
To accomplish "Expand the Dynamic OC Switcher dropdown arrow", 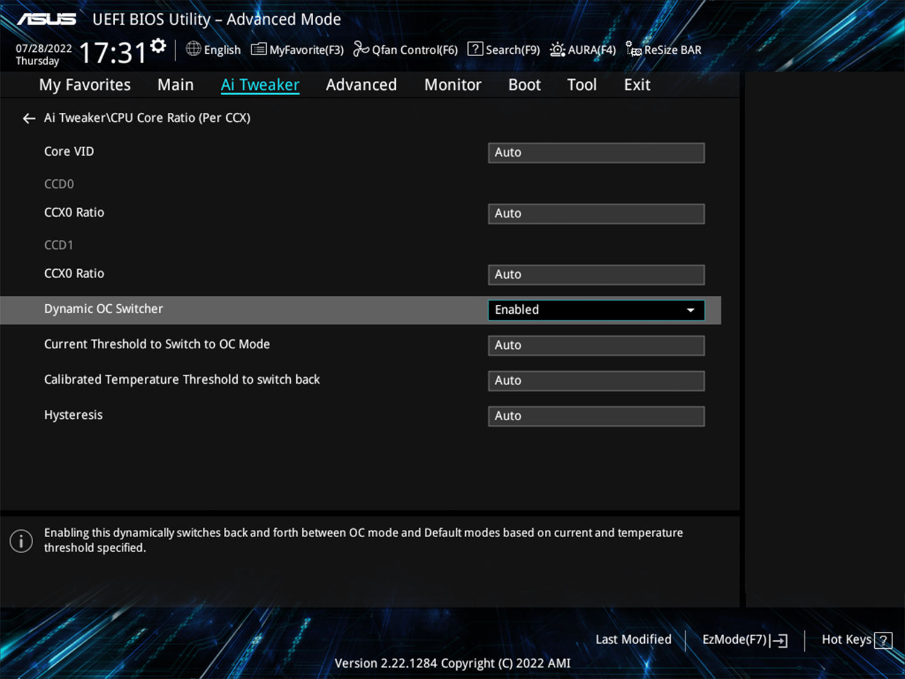I will (691, 310).
